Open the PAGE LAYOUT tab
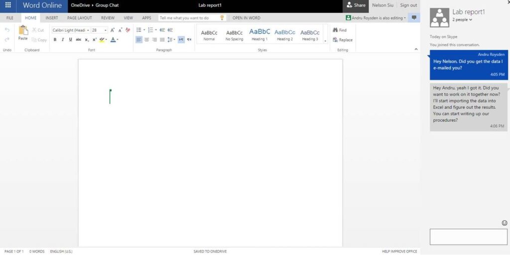The image size is (510, 255). point(79,18)
